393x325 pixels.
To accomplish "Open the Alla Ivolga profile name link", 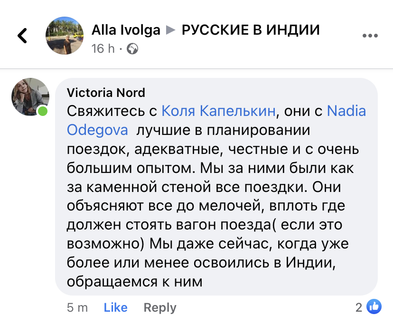I will coord(126,30).
